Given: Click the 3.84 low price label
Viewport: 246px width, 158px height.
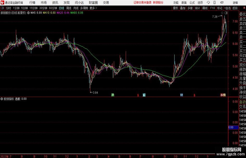Looking at the screenshot, I should coord(95,93).
